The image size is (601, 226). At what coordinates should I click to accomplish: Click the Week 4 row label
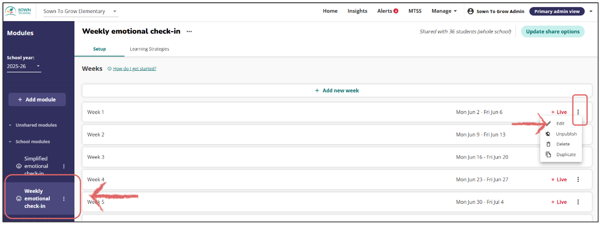point(96,179)
